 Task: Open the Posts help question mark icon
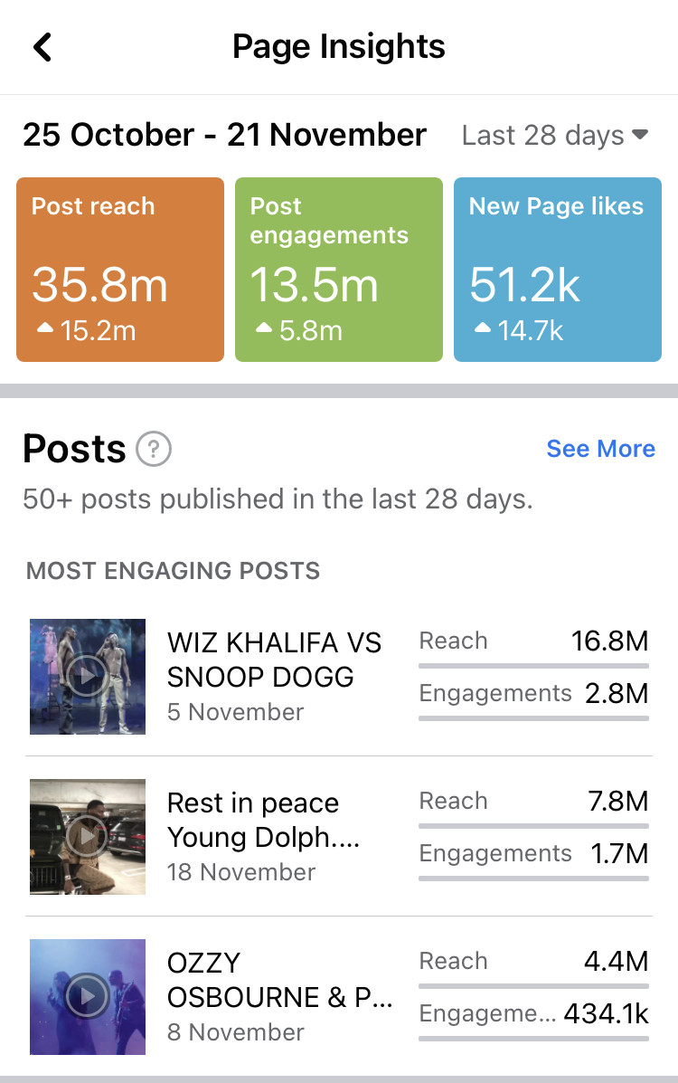pos(154,449)
